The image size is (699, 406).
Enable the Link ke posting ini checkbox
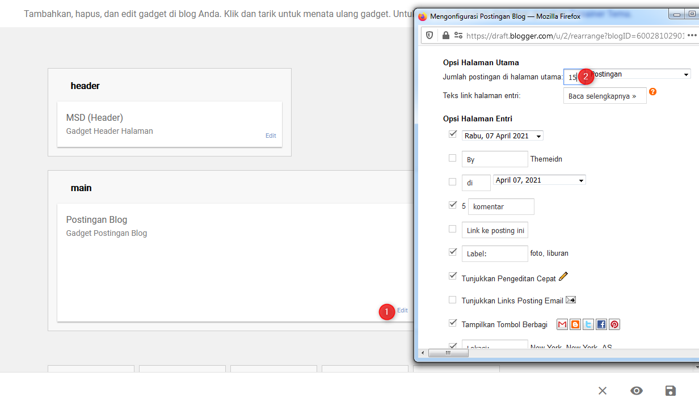[452, 229]
